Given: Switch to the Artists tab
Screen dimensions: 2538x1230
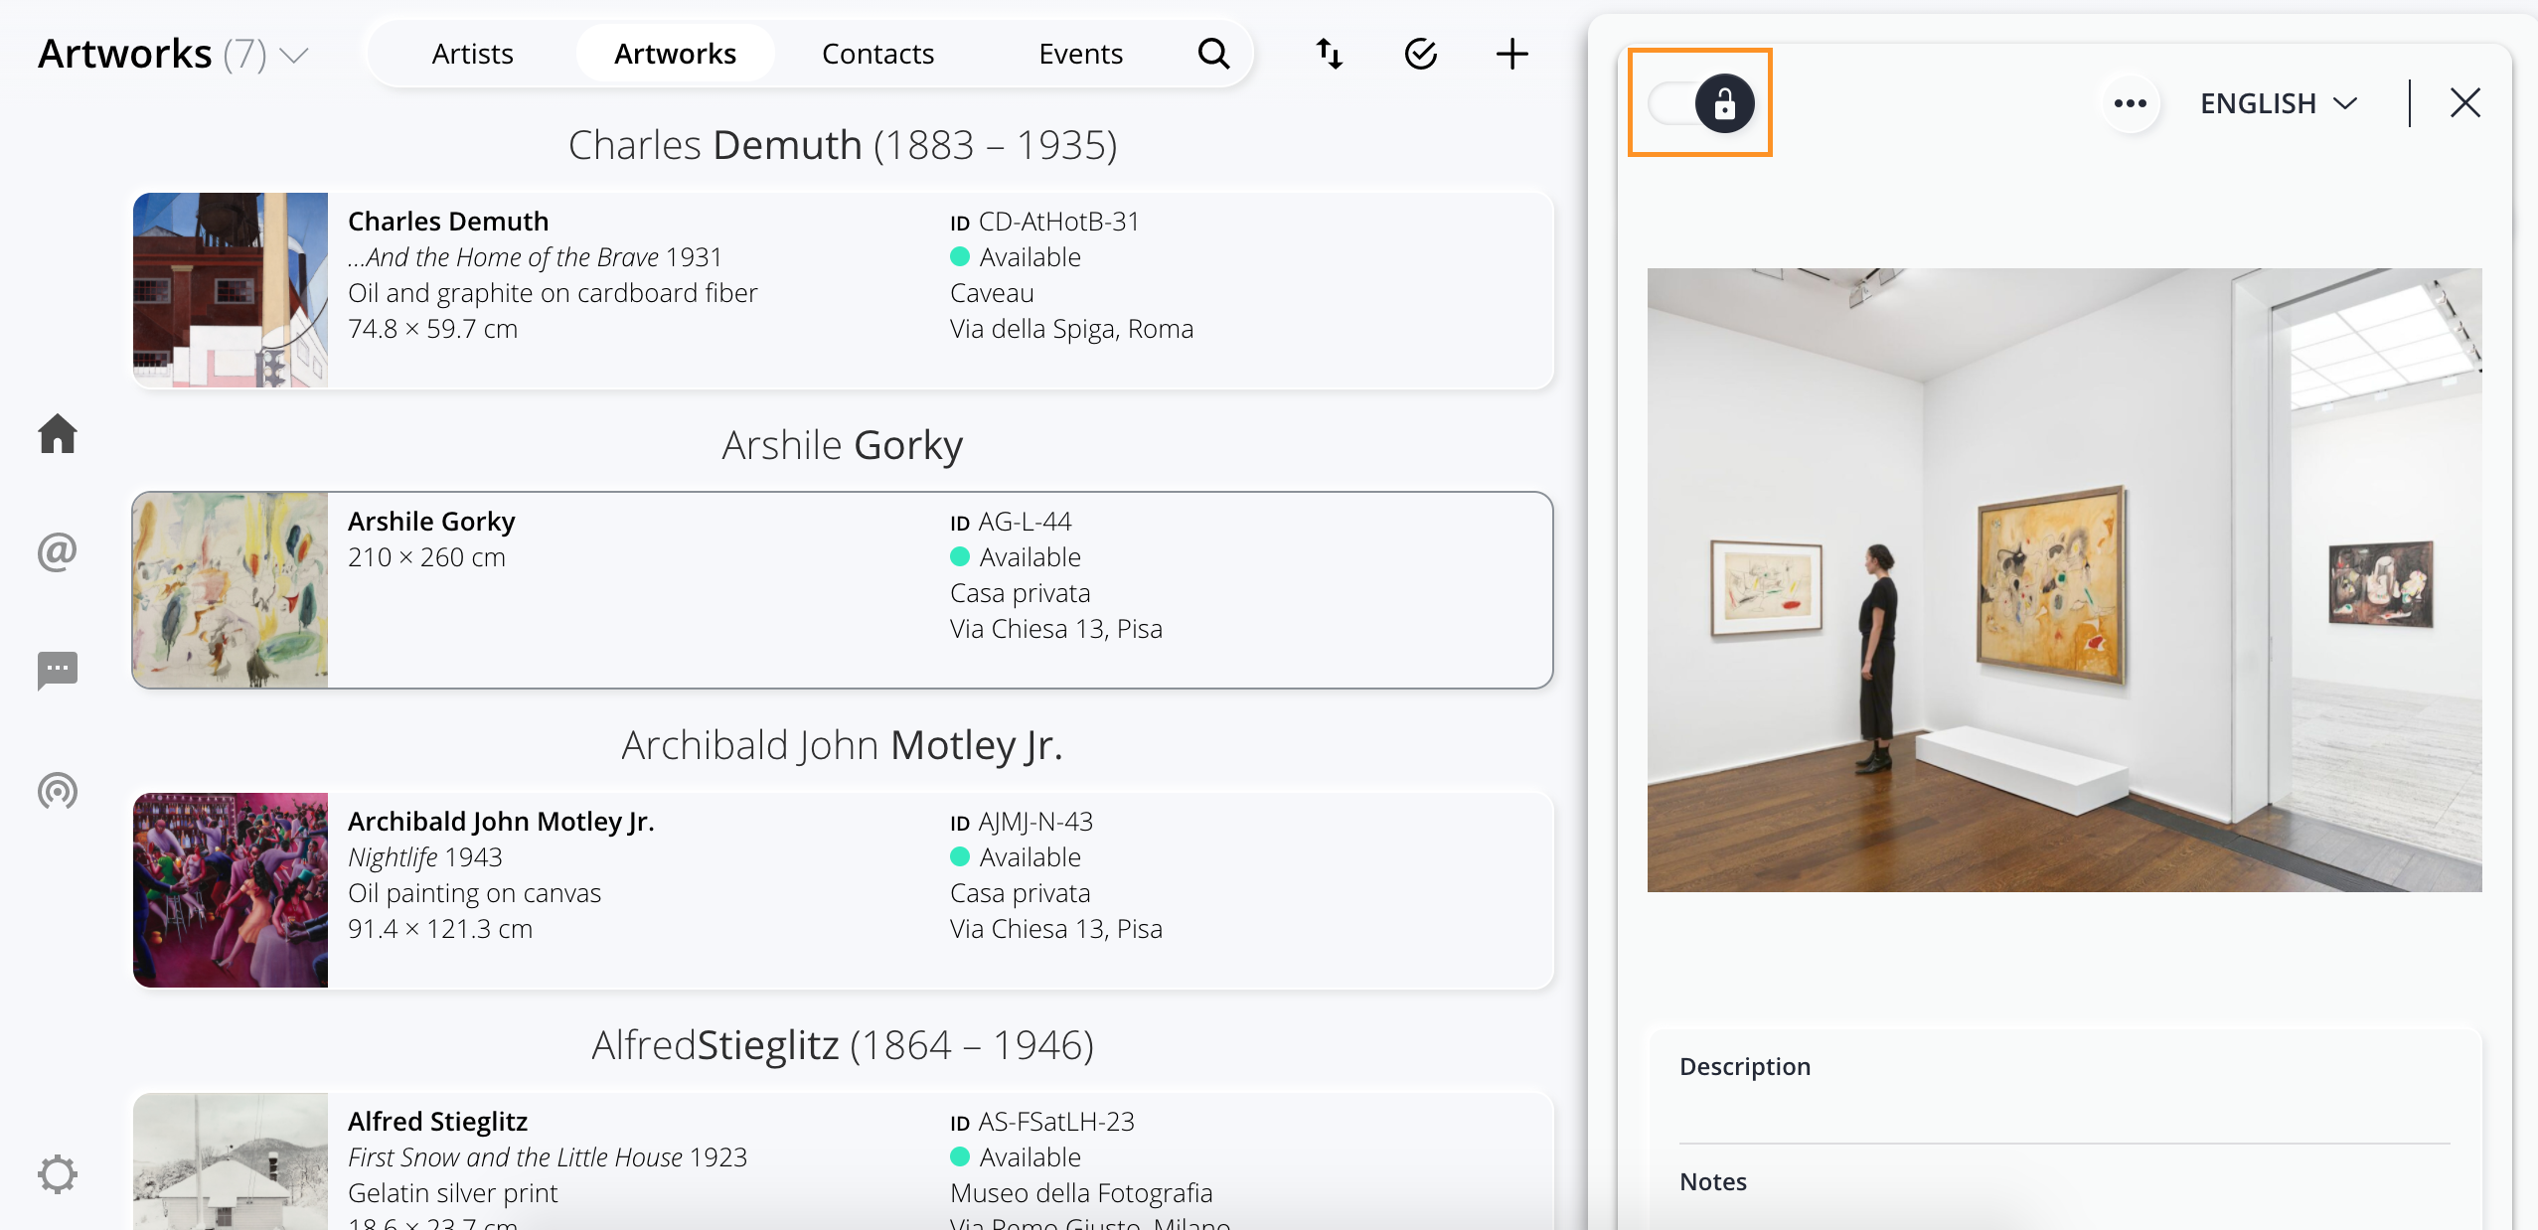Looking at the screenshot, I should [472, 54].
